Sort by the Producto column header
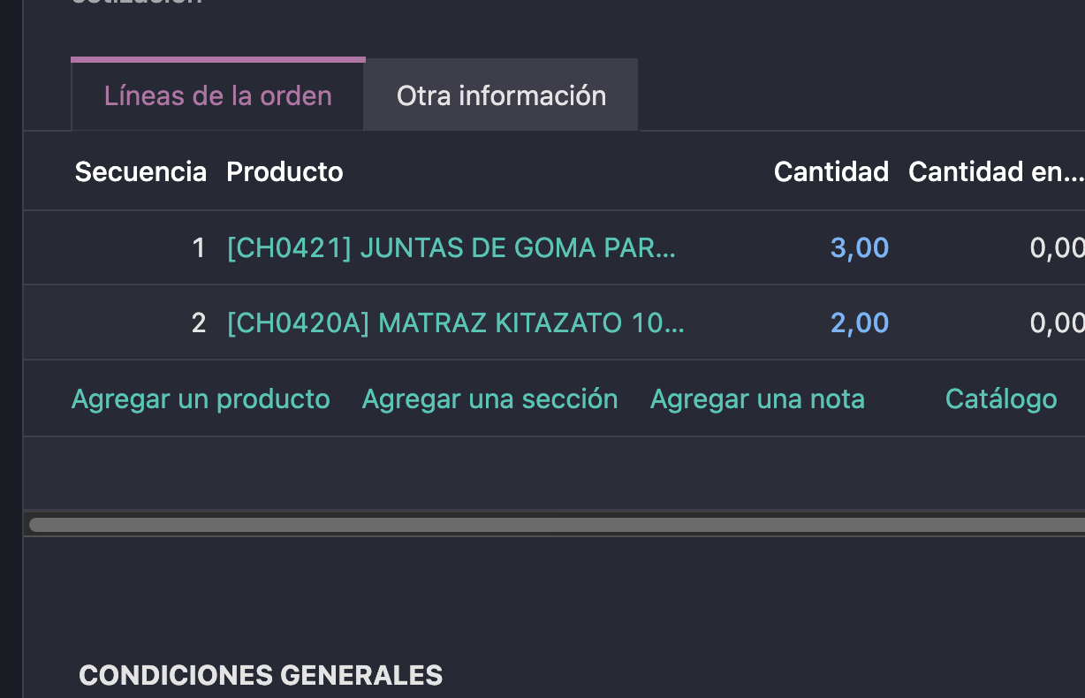This screenshot has width=1085, height=698. coord(285,171)
